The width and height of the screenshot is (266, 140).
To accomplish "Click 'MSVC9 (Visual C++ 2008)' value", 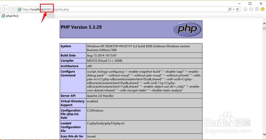I will (x=105, y=61).
